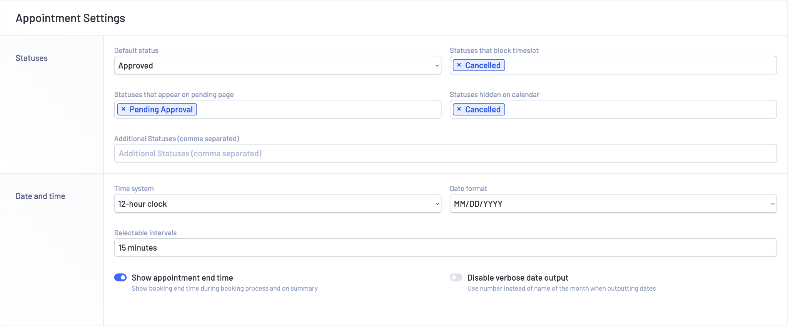
Task: Click the Statuses that appear on pending page label
Action: [174, 95]
